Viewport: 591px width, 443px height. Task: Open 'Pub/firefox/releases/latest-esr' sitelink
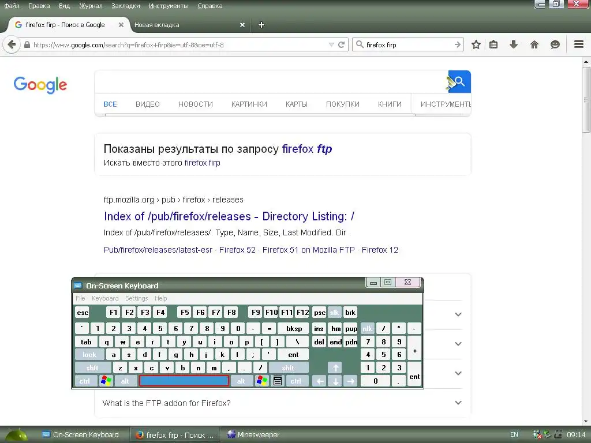coord(158,250)
